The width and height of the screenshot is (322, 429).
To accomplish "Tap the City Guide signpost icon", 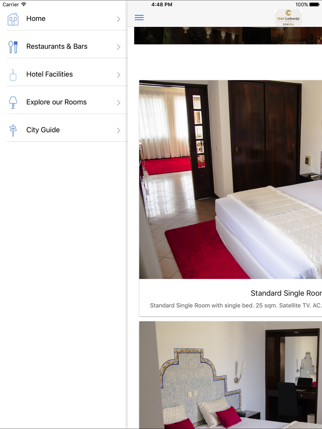I will point(13,130).
